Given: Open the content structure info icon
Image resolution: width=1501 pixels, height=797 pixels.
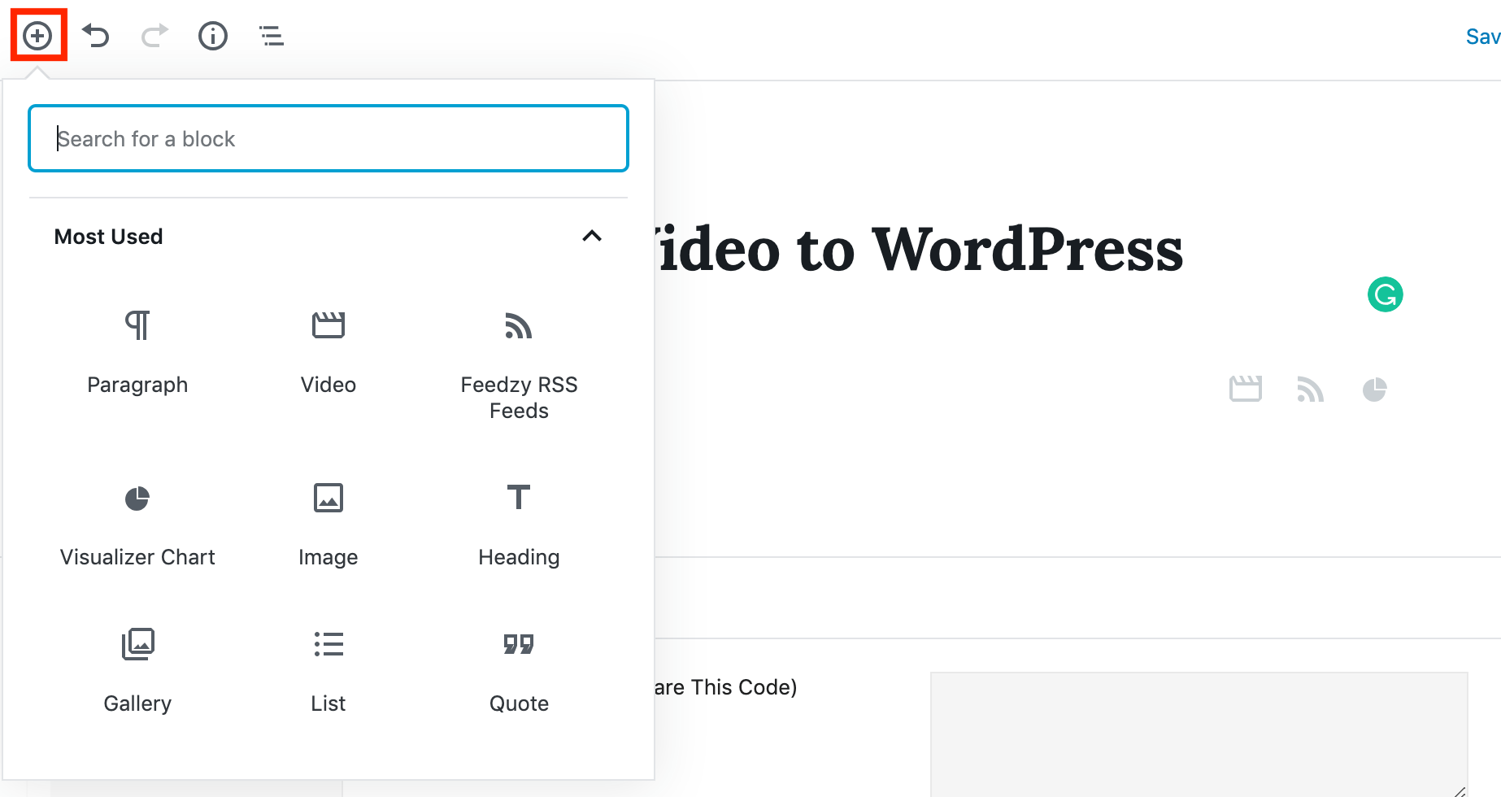Looking at the screenshot, I should coord(213,36).
